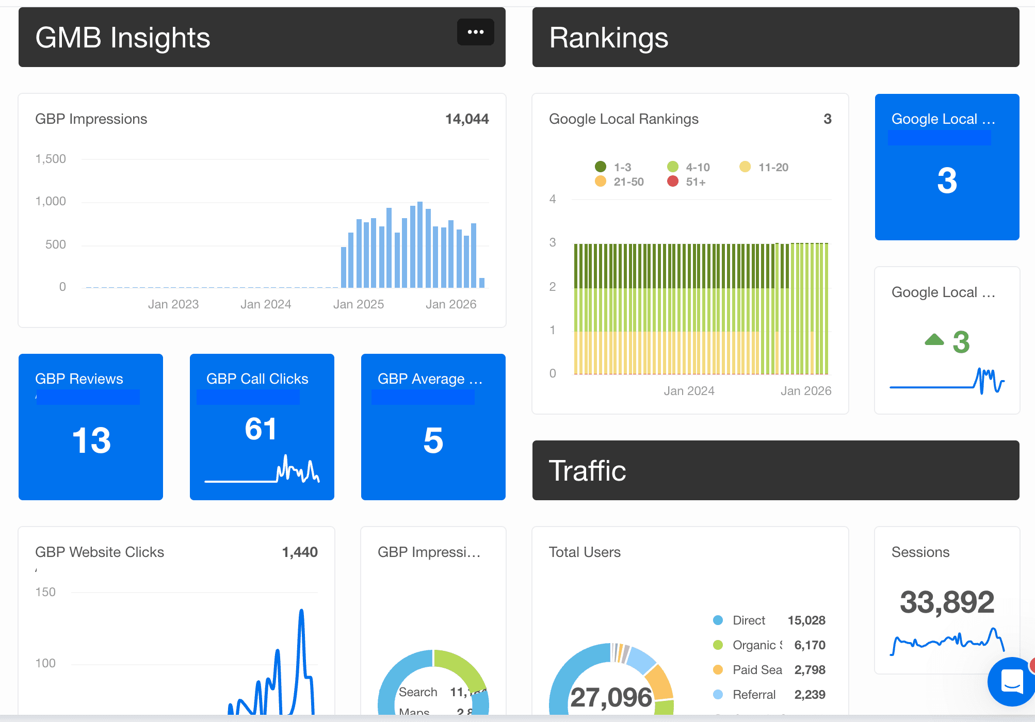This screenshot has width=1035, height=722.
Task: Click the 27,096 total users value
Action: click(611, 697)
